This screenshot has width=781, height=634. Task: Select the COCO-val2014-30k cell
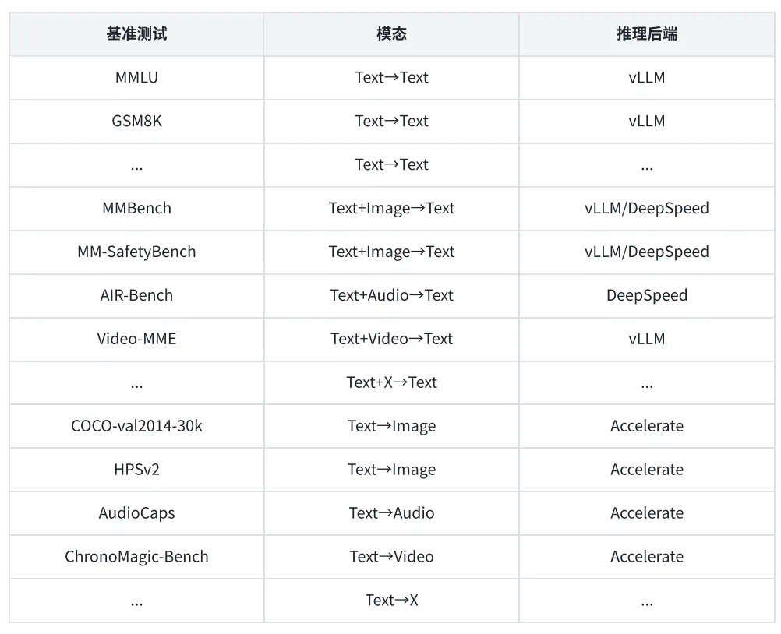[136, 426]
